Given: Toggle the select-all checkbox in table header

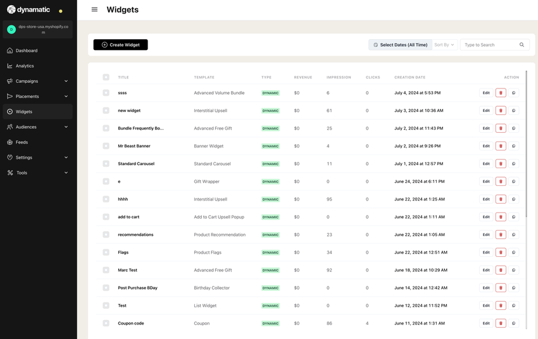Looking at the screenshot, I should click(106, 77).
